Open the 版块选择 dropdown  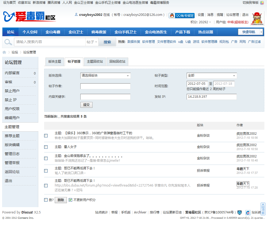coord(105,76)
